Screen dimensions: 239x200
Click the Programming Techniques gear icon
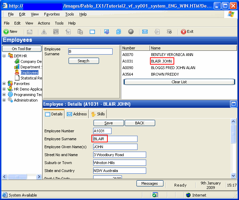(x=10, y=94)
